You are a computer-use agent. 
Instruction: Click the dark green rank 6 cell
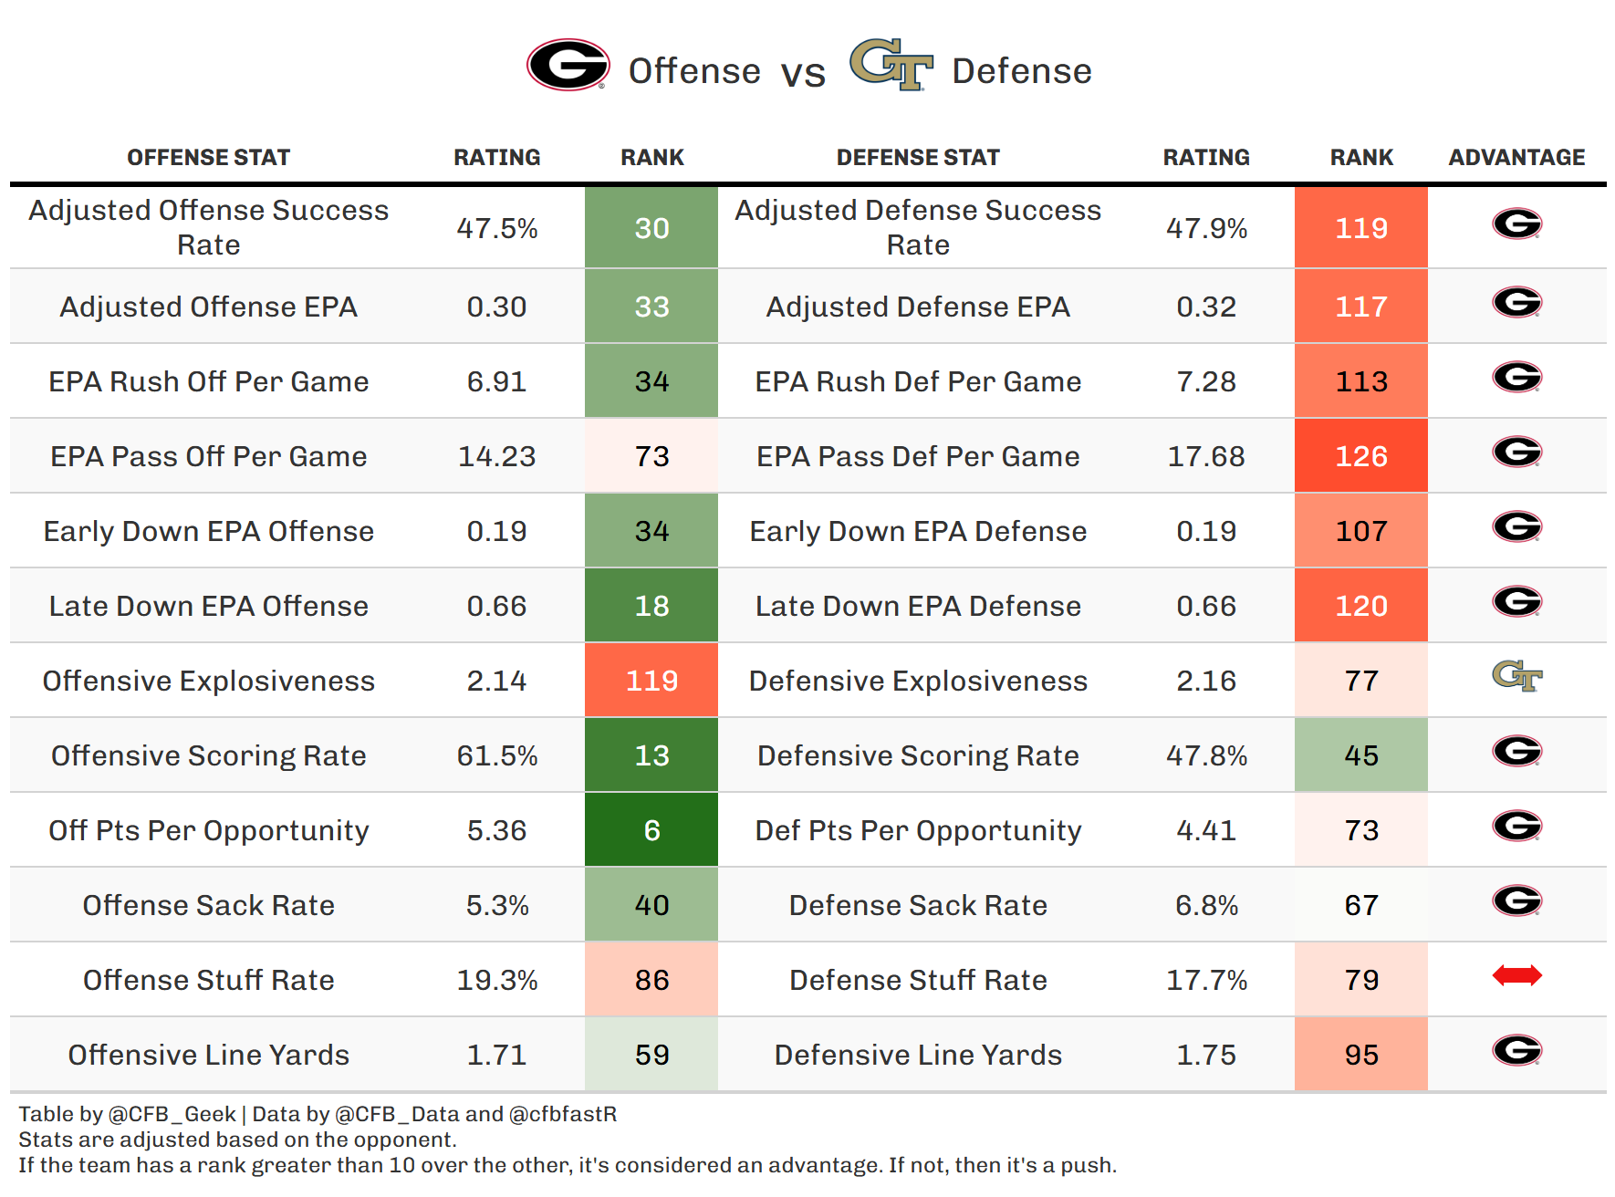click(651, 830)
